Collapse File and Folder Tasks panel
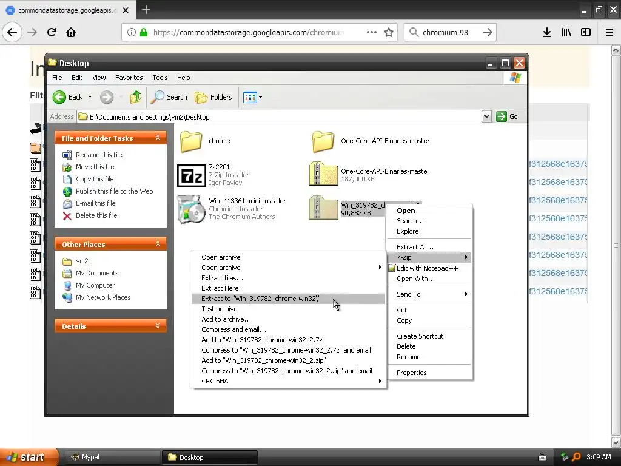 point(158,138)
